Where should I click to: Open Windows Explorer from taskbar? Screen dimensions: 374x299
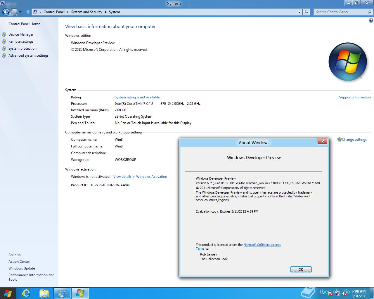coord(44,293)
